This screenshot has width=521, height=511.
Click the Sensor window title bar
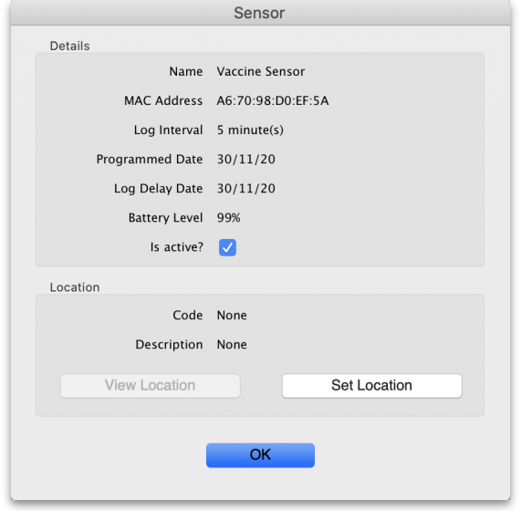[260, 13]
